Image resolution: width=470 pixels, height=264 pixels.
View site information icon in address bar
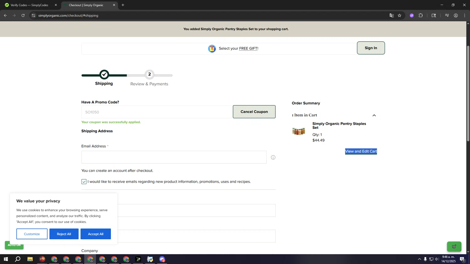pyautogui.click(x=34, y=15)
